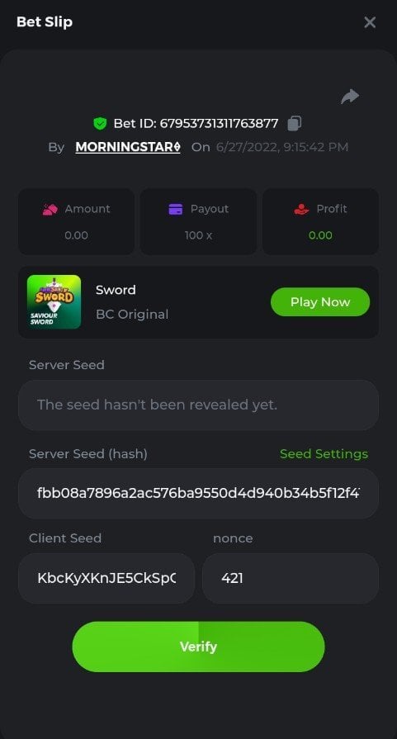Open Seed Settings link
Screen dimensions: 397x739
(x=324, y=454)
